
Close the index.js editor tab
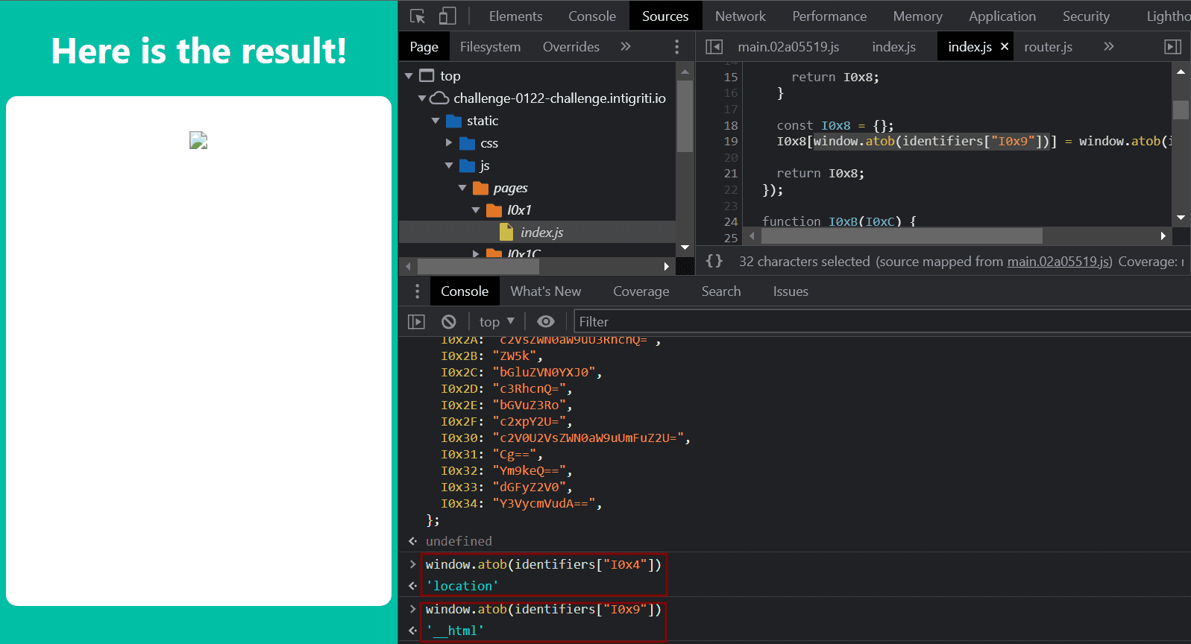coord(1005,46)
